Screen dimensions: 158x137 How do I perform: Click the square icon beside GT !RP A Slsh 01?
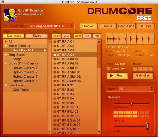tap(55, 72)
